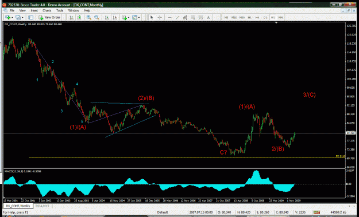359x217 pixels.
Task: Select the W1 weekly timeframe
Action: [x=273, y=17]
